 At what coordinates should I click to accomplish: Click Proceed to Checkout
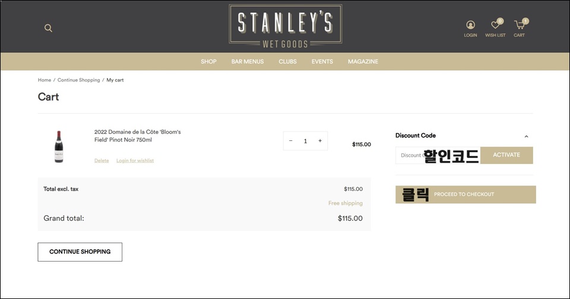coord(465,194)
